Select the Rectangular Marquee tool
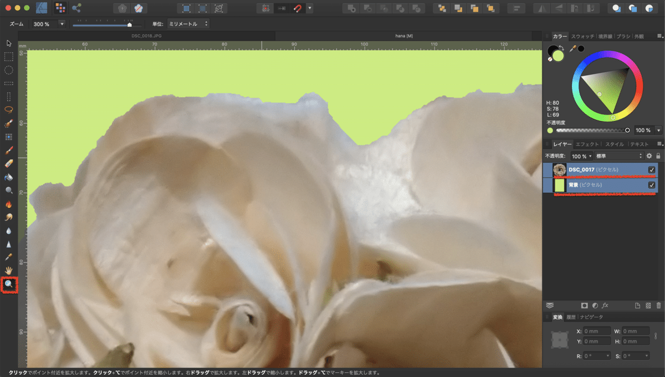 point(9,56)
